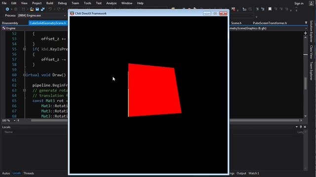The height and width of the screenshot is (177, 316).
Task: Pin the Locals panel with auto-hide icon
Action: (301, 127)
